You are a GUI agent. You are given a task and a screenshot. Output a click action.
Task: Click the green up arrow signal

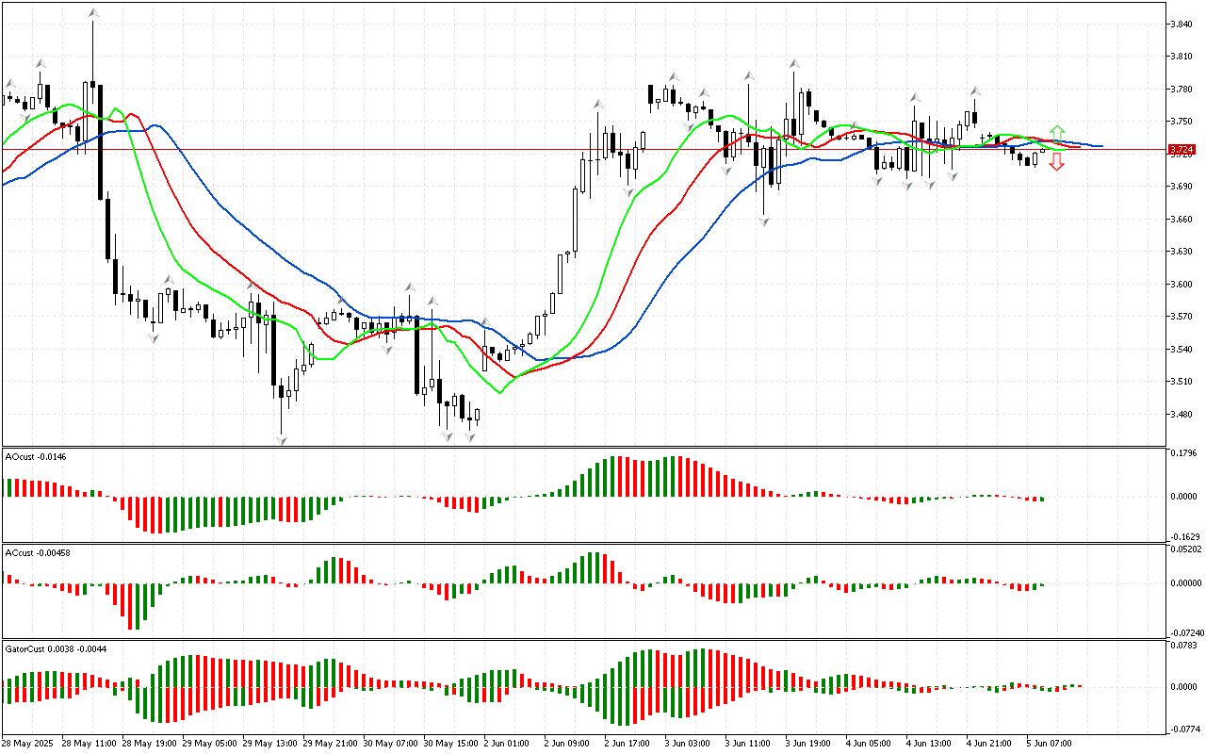coord(1057,131)
